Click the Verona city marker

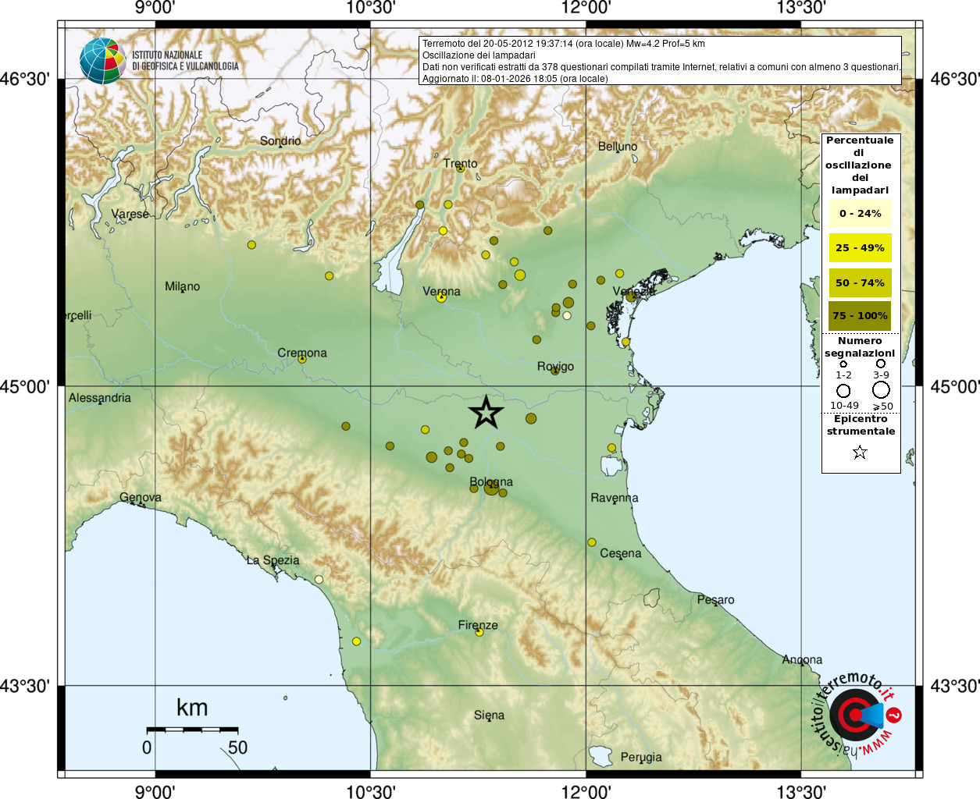[x=441, y=297]
